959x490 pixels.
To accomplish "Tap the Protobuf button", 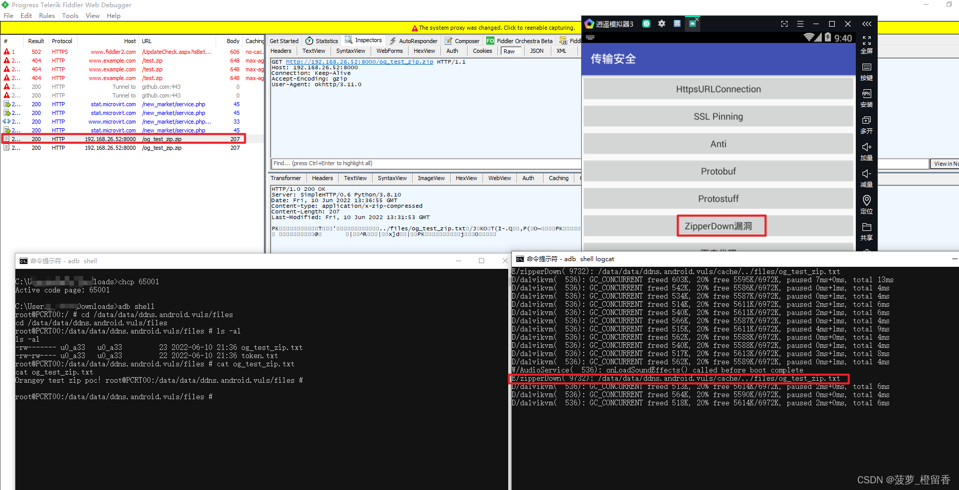I will [718, 171].
